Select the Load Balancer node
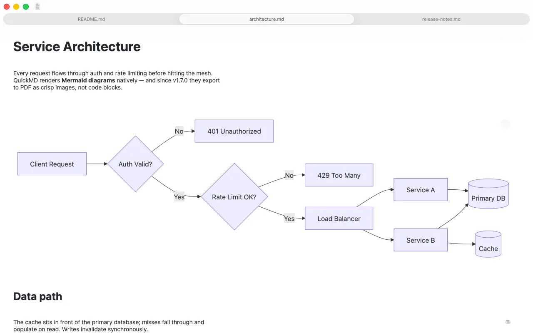Screen dimensions: 533x333 pos(339,219)
